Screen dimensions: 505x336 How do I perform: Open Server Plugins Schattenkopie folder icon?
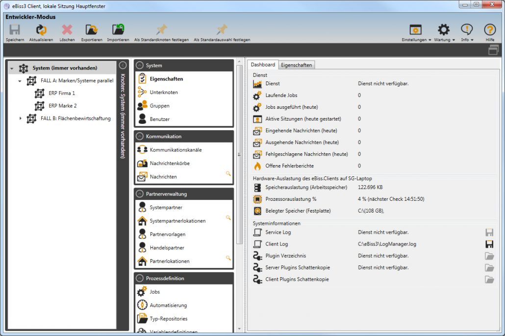click(489, 268)
